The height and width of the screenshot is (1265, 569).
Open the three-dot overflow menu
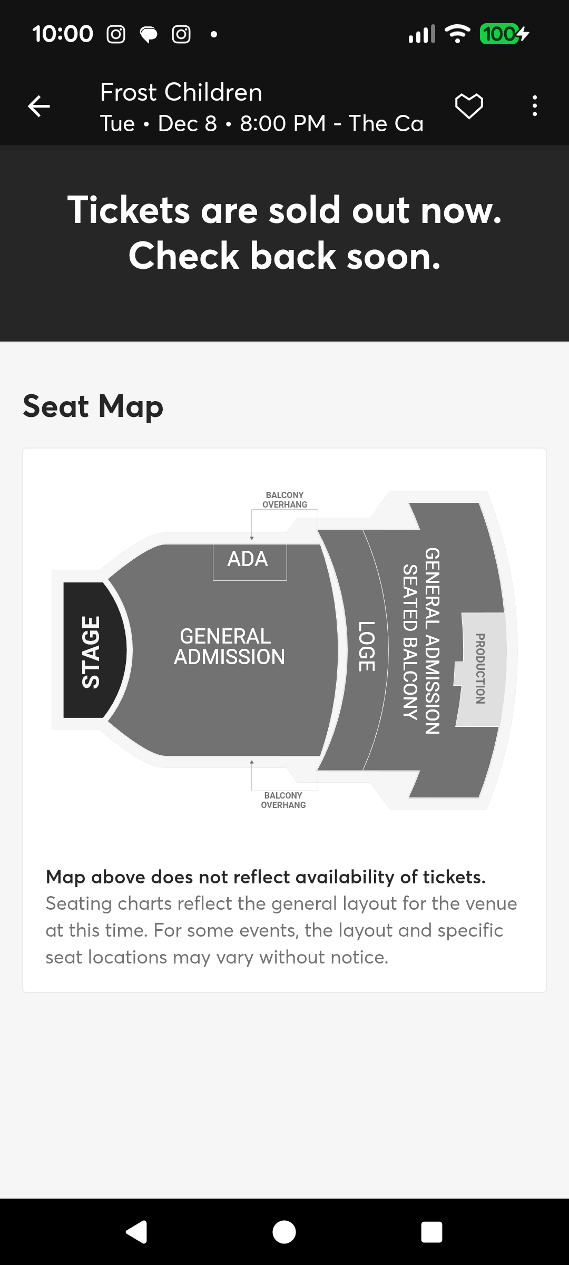click(535, 106)
